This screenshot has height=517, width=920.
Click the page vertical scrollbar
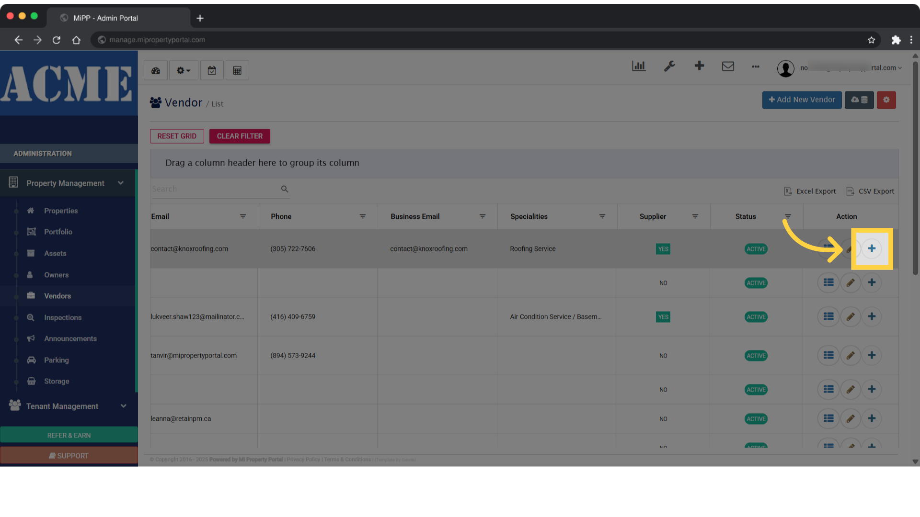[915, 168]
